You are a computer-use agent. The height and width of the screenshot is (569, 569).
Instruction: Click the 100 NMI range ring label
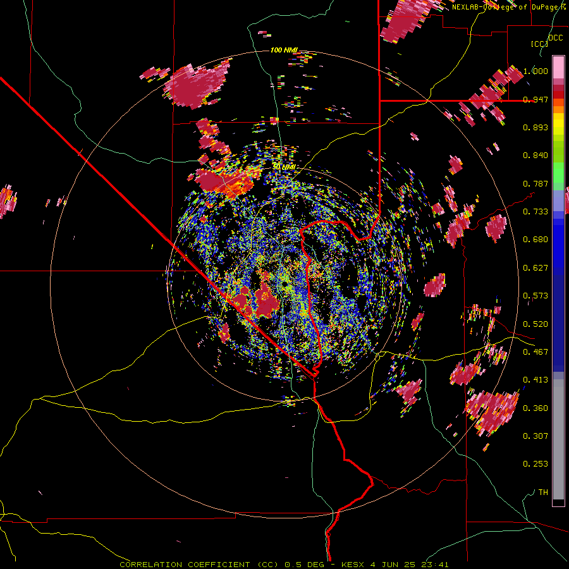click(x=284, y=50)
